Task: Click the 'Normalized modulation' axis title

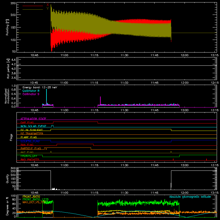Action: (7, 96)
